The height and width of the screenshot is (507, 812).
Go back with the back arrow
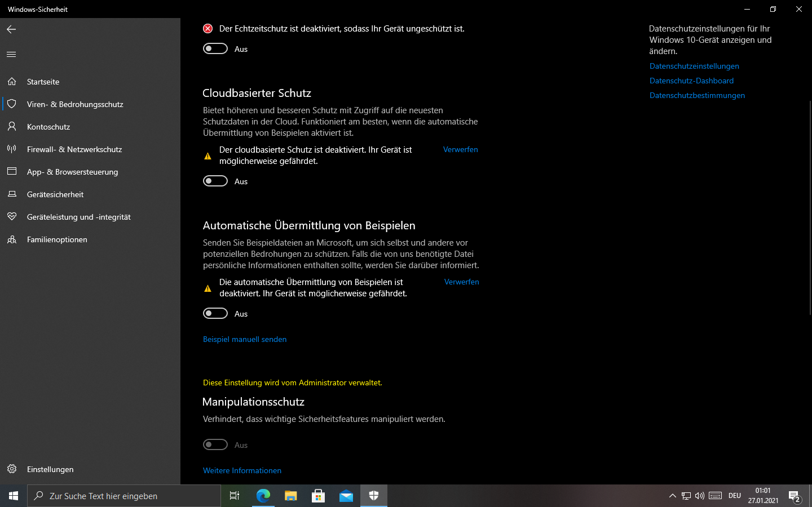point(11,29)
